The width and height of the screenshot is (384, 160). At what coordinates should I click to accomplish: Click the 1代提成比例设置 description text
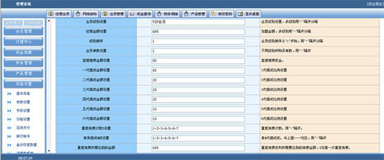pos(274,70)
